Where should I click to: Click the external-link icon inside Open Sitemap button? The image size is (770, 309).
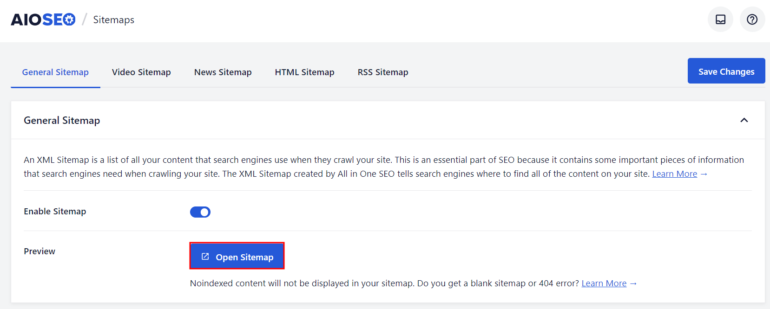pos(205,256)
